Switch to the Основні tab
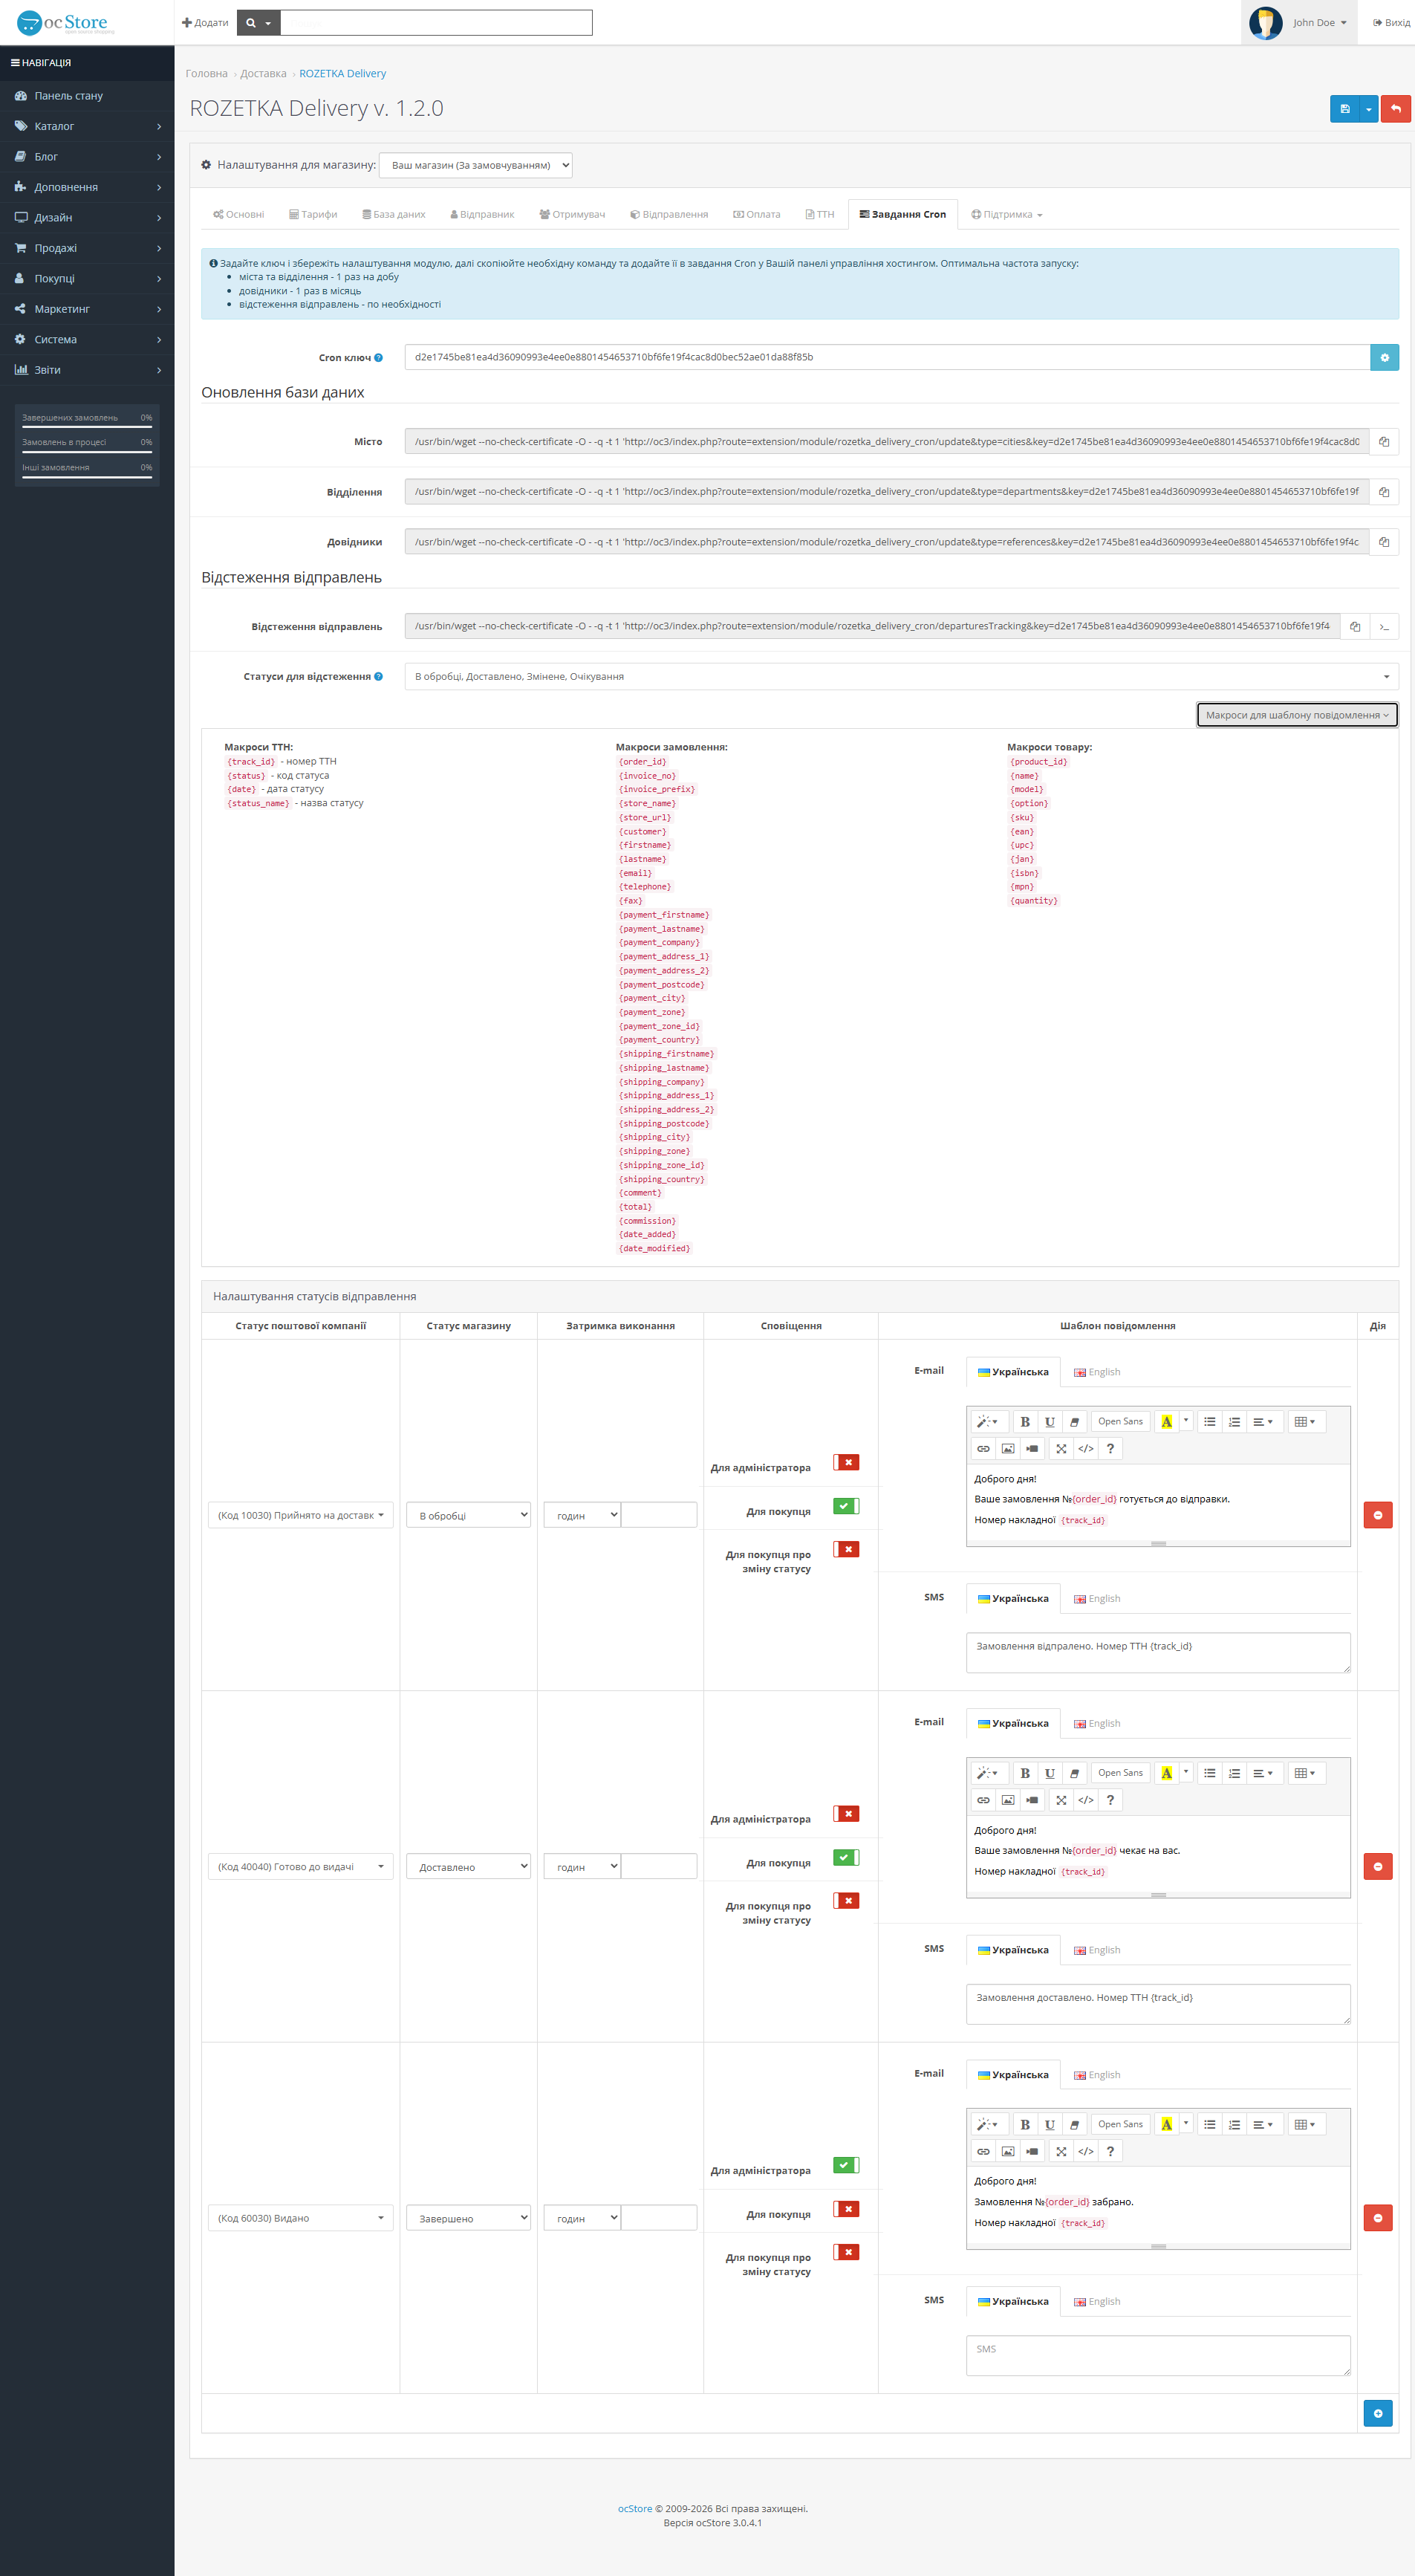The width and height of the screenshot is (1415, 2576). (x=239, y=214)
